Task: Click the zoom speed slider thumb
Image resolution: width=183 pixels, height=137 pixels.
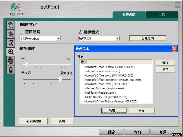Action: (27, 64)
